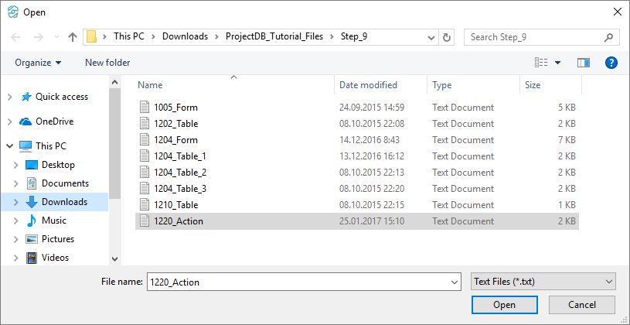The width and height of the screenshot is (630, 325).
Task: Click the New folder button
Action: 107,63
